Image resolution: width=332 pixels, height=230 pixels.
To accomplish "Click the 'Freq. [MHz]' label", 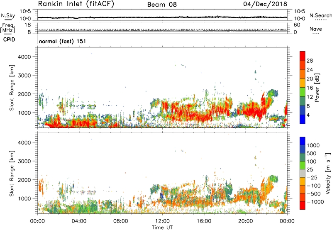I will coord(8,28).
